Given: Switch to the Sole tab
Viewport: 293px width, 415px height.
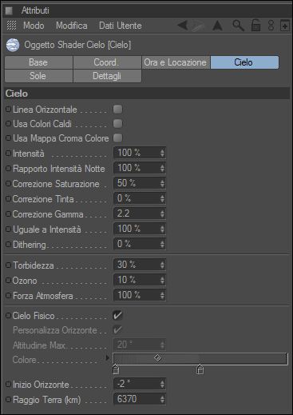Looking at the screenshot, I should [x=38, y=76].
